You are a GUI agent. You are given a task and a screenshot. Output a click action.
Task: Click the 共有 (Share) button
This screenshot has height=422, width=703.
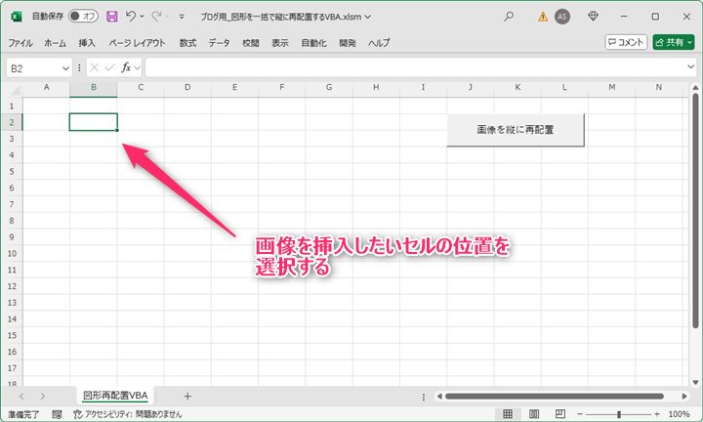(x=673, y=42)
